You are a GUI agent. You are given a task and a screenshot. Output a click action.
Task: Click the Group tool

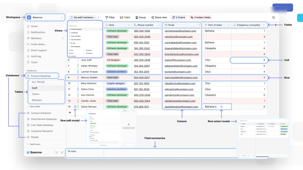click(141, 17)
